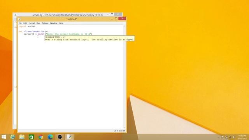Click the Python icon in server.py title bar
The height and width of the screenshot is (140, 249).
click(x=16, y=15)
